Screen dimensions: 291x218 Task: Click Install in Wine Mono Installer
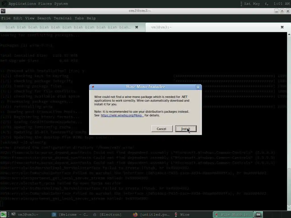[186, 129]
